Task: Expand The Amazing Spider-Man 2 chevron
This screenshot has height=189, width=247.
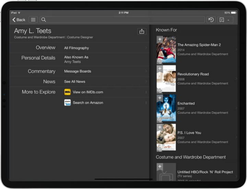Action: click(x=236, y=49)
